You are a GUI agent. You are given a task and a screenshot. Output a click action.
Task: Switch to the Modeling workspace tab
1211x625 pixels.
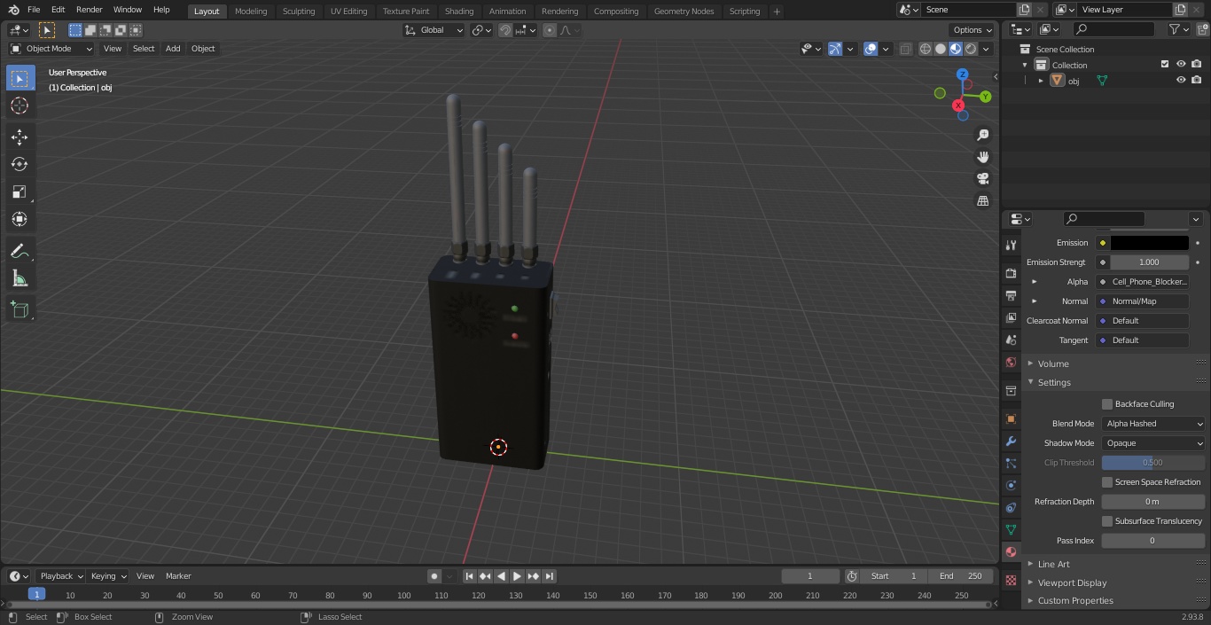tap(251, 12)
